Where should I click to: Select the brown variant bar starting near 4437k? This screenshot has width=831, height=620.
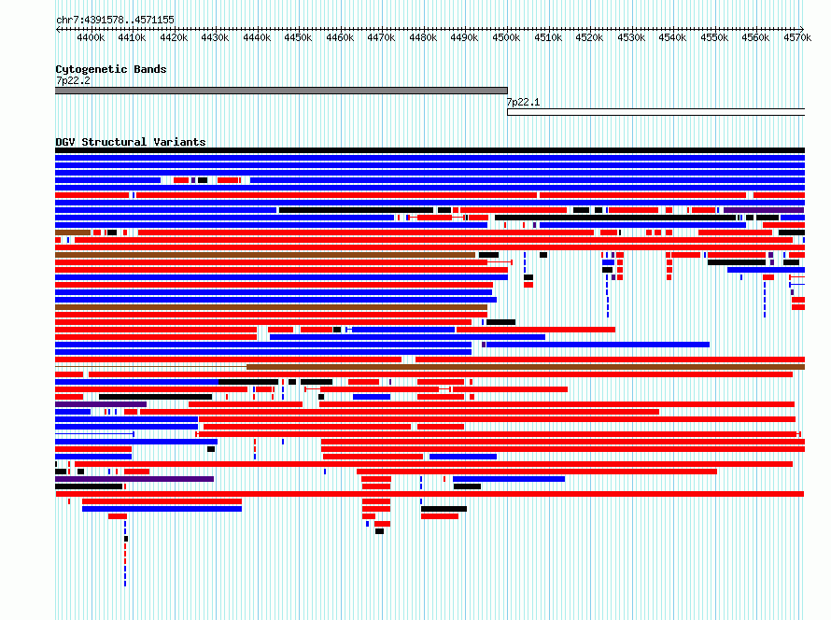tap(526, 367)
